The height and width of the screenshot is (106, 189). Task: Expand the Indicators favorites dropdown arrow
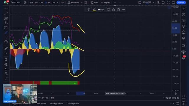click(82, 3)
